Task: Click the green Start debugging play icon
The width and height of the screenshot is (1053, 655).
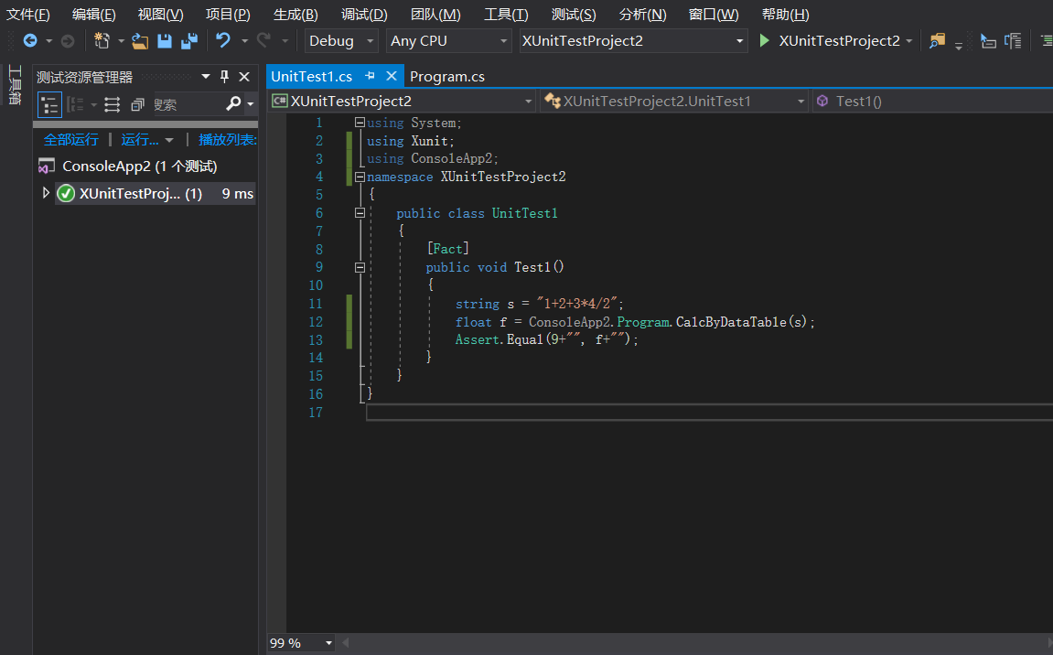Action: coord(764,41)
